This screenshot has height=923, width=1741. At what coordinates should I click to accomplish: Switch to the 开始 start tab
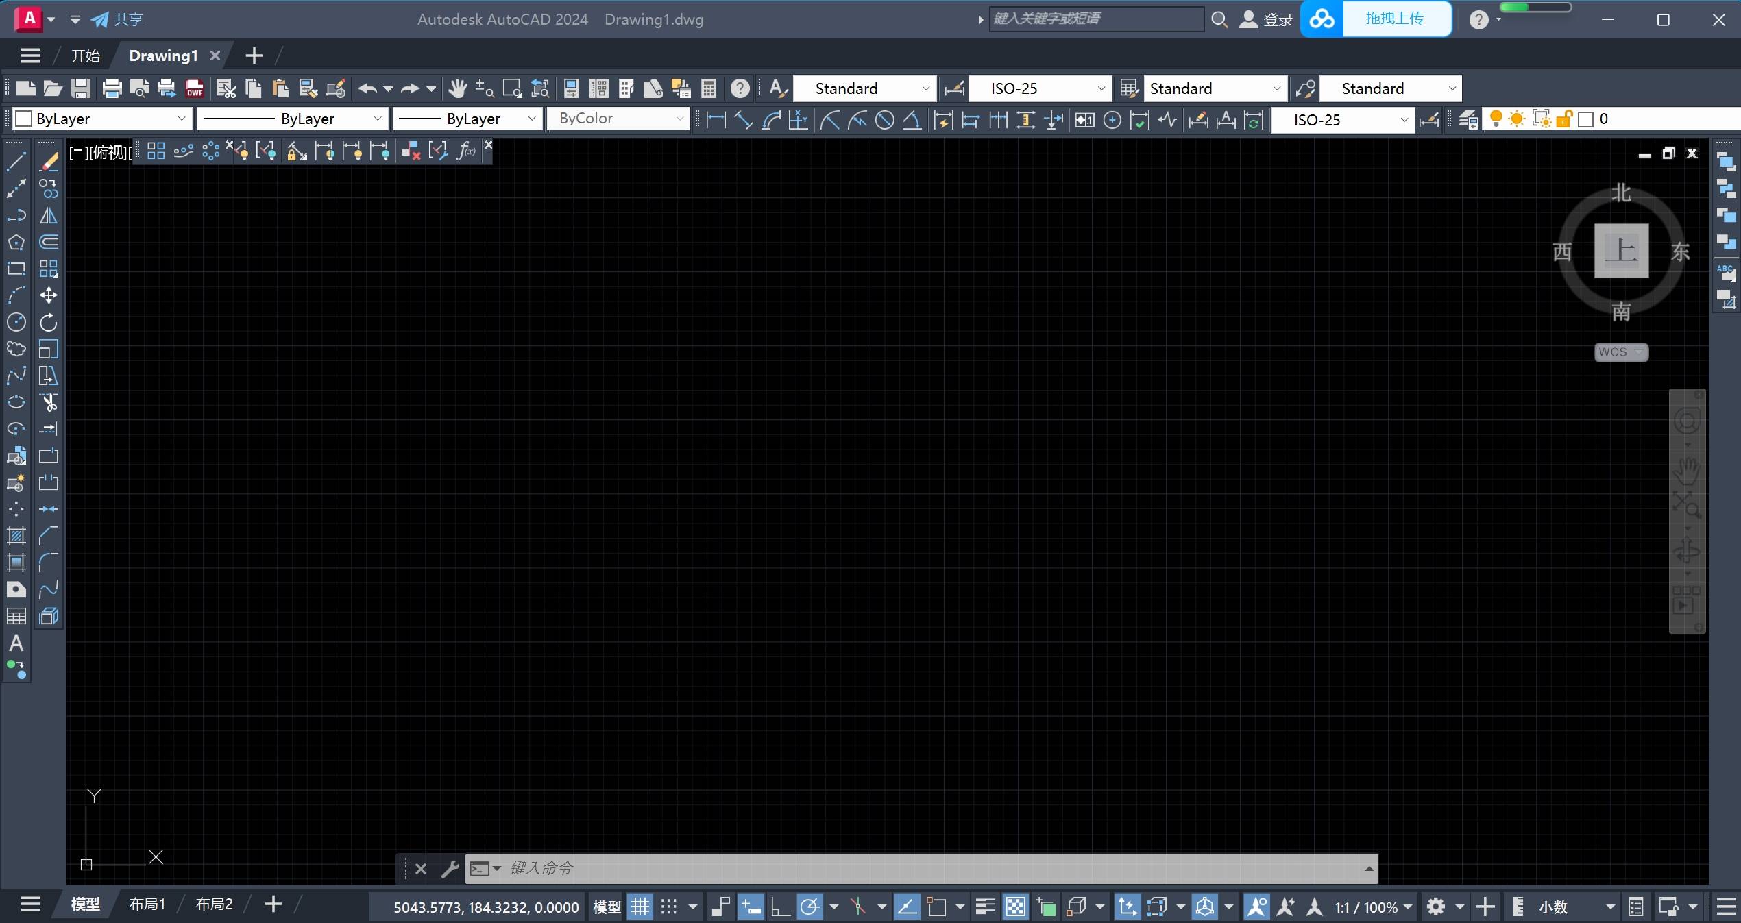click(86, 56)
